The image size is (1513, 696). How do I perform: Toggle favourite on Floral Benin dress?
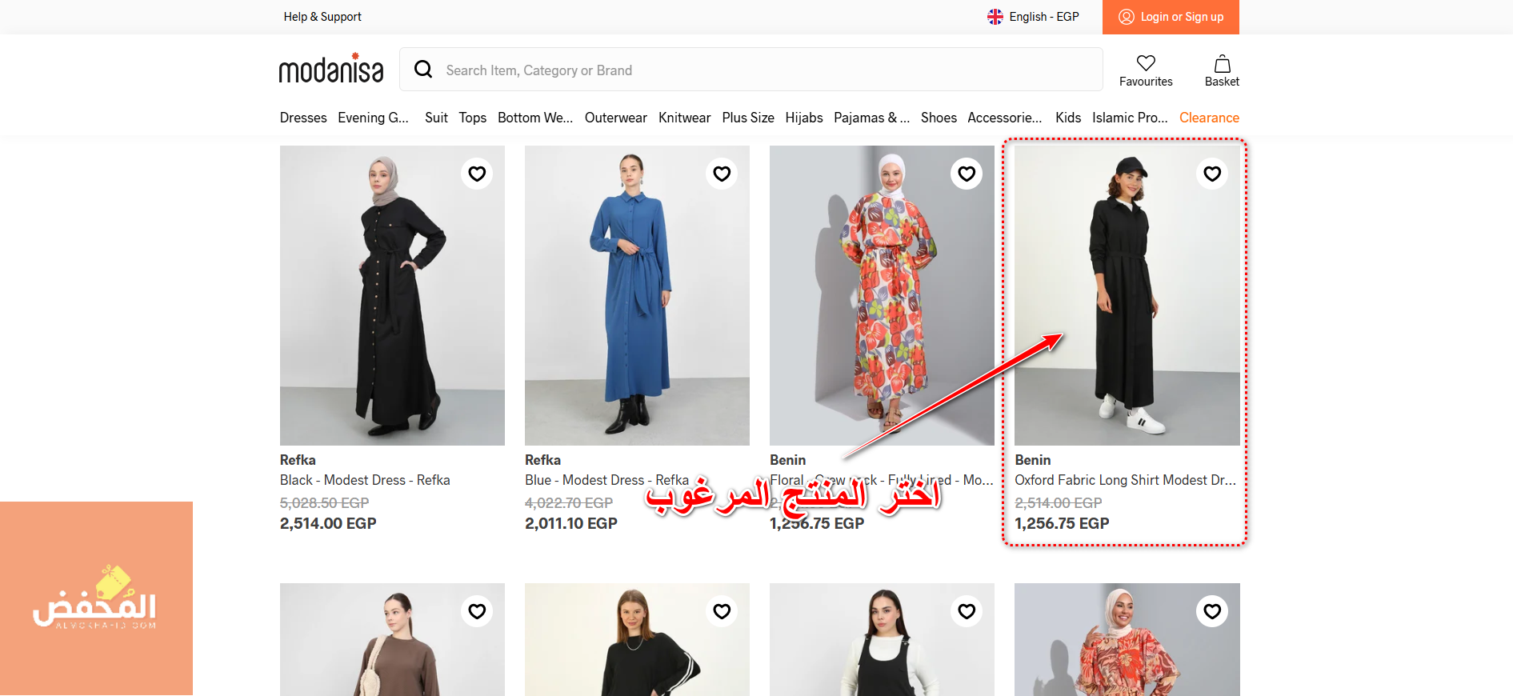[967, 174]
